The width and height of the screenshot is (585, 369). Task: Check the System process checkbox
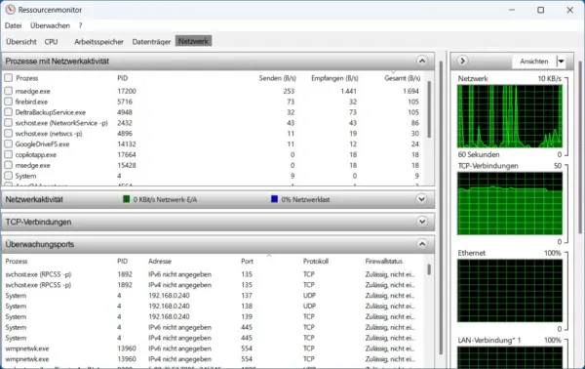(x=8, y=176)
